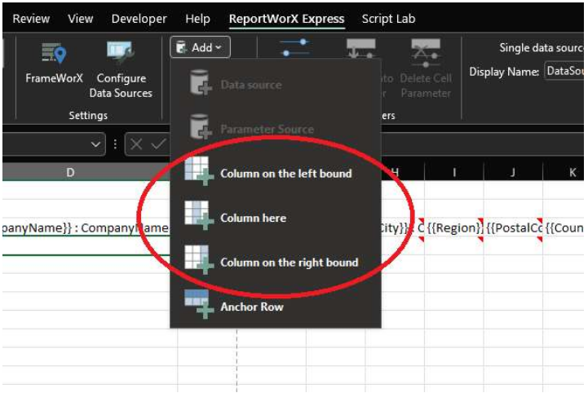This screenshot has height=393, width=588.
Task: Expand the Name Box dropdown arrow
Action: (95, 144)
